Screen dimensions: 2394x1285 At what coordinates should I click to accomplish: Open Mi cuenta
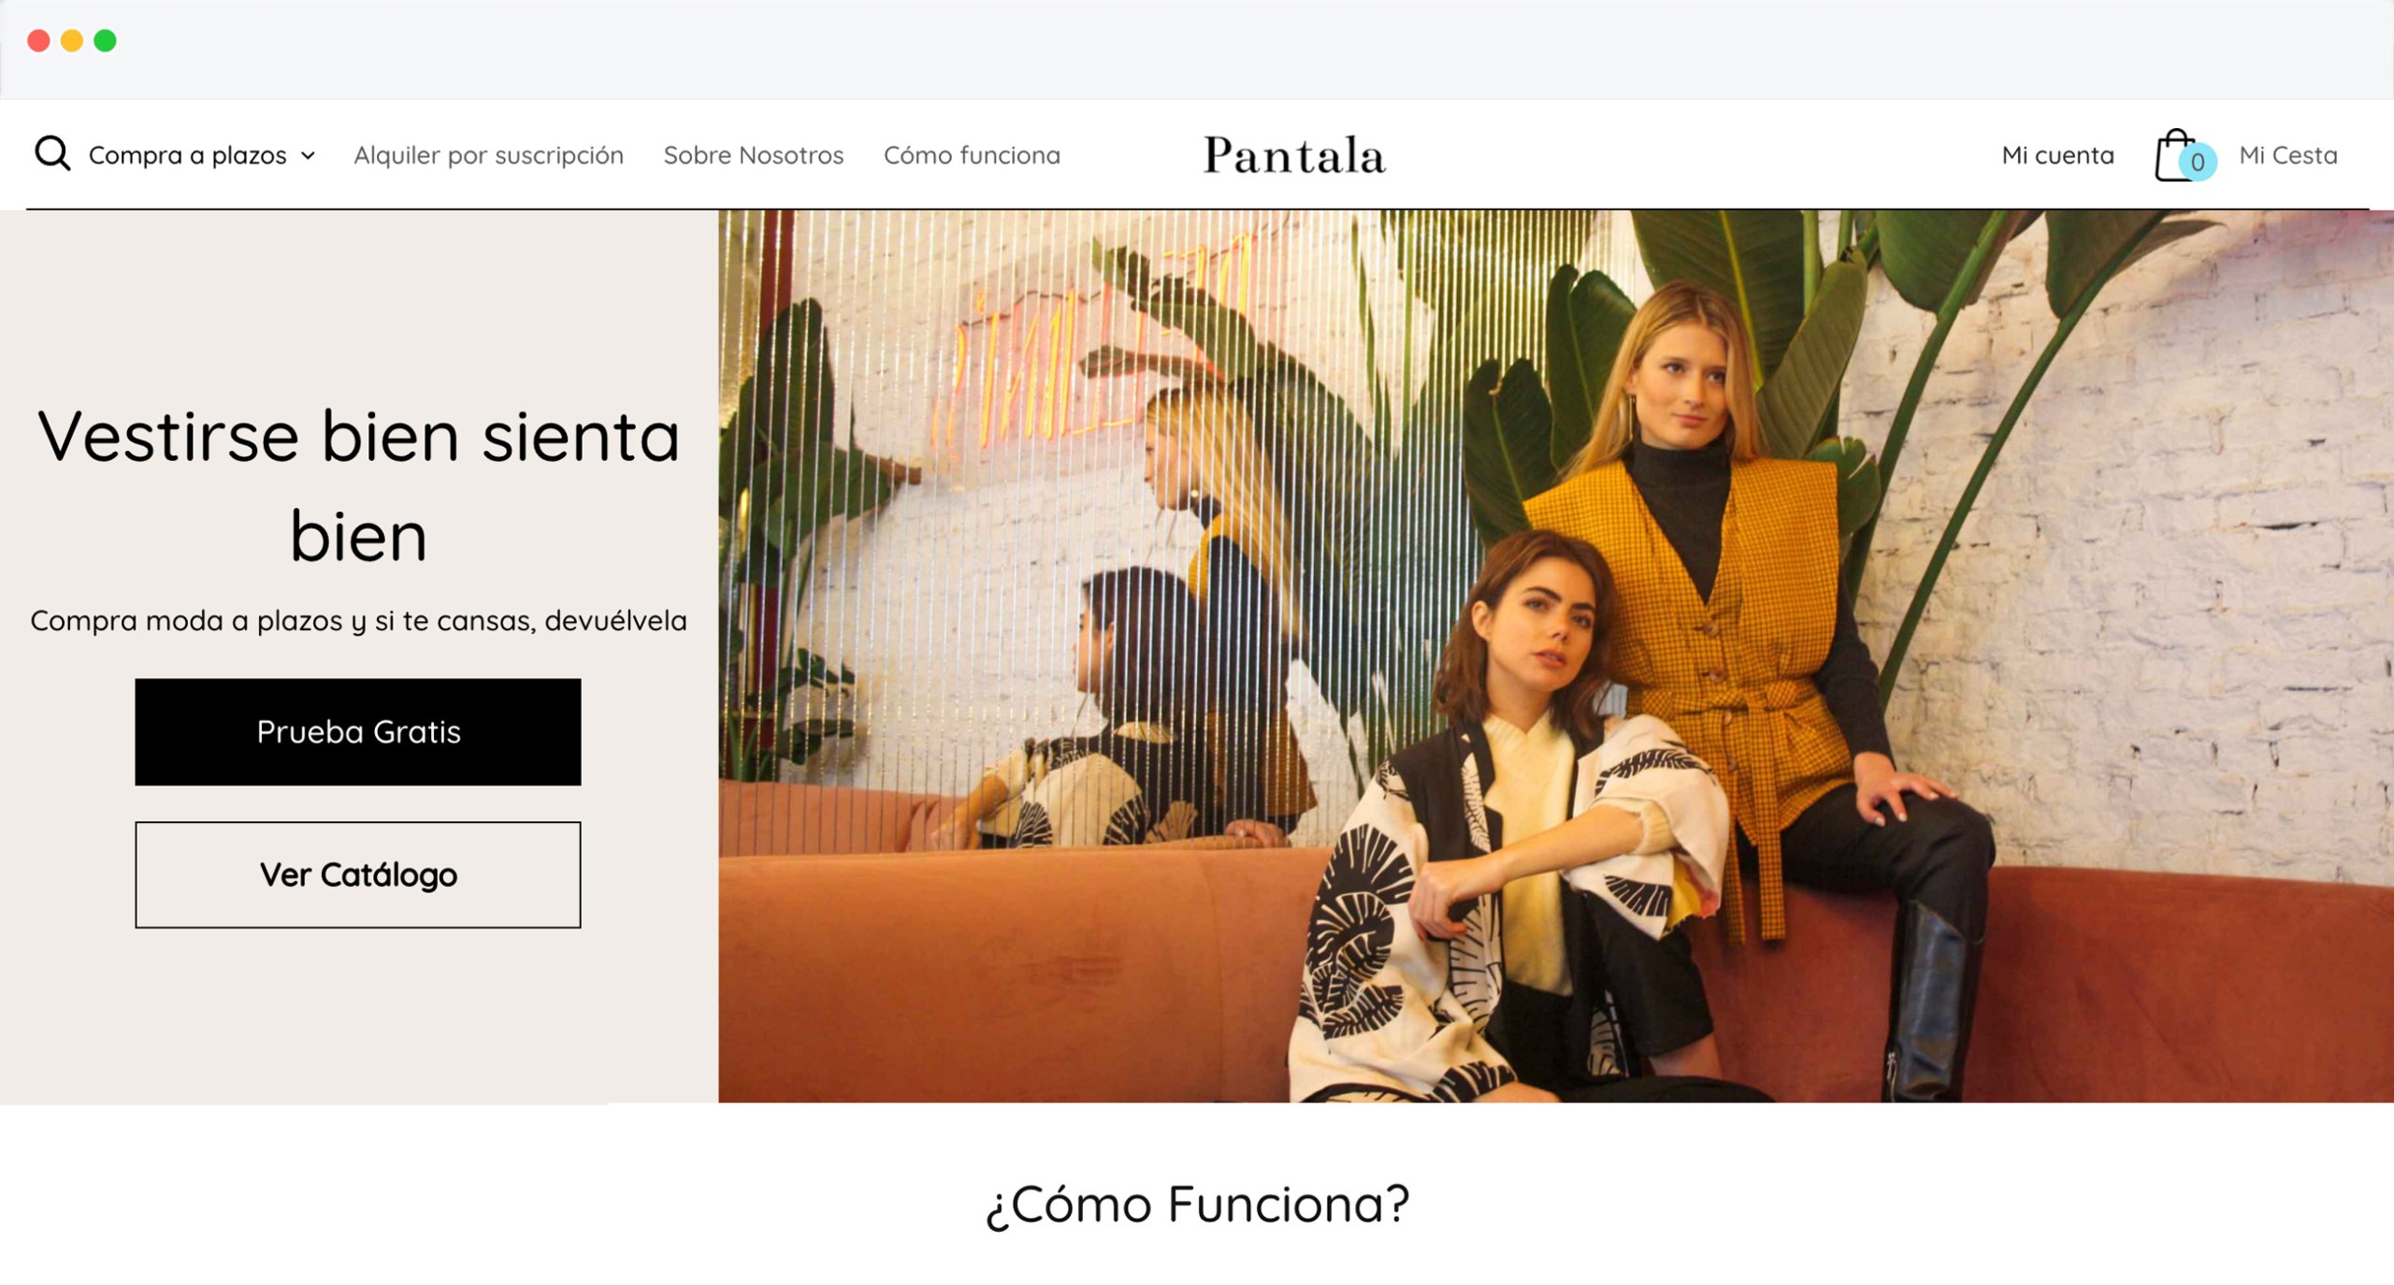pyautogui.click(x=2057, y=155)
